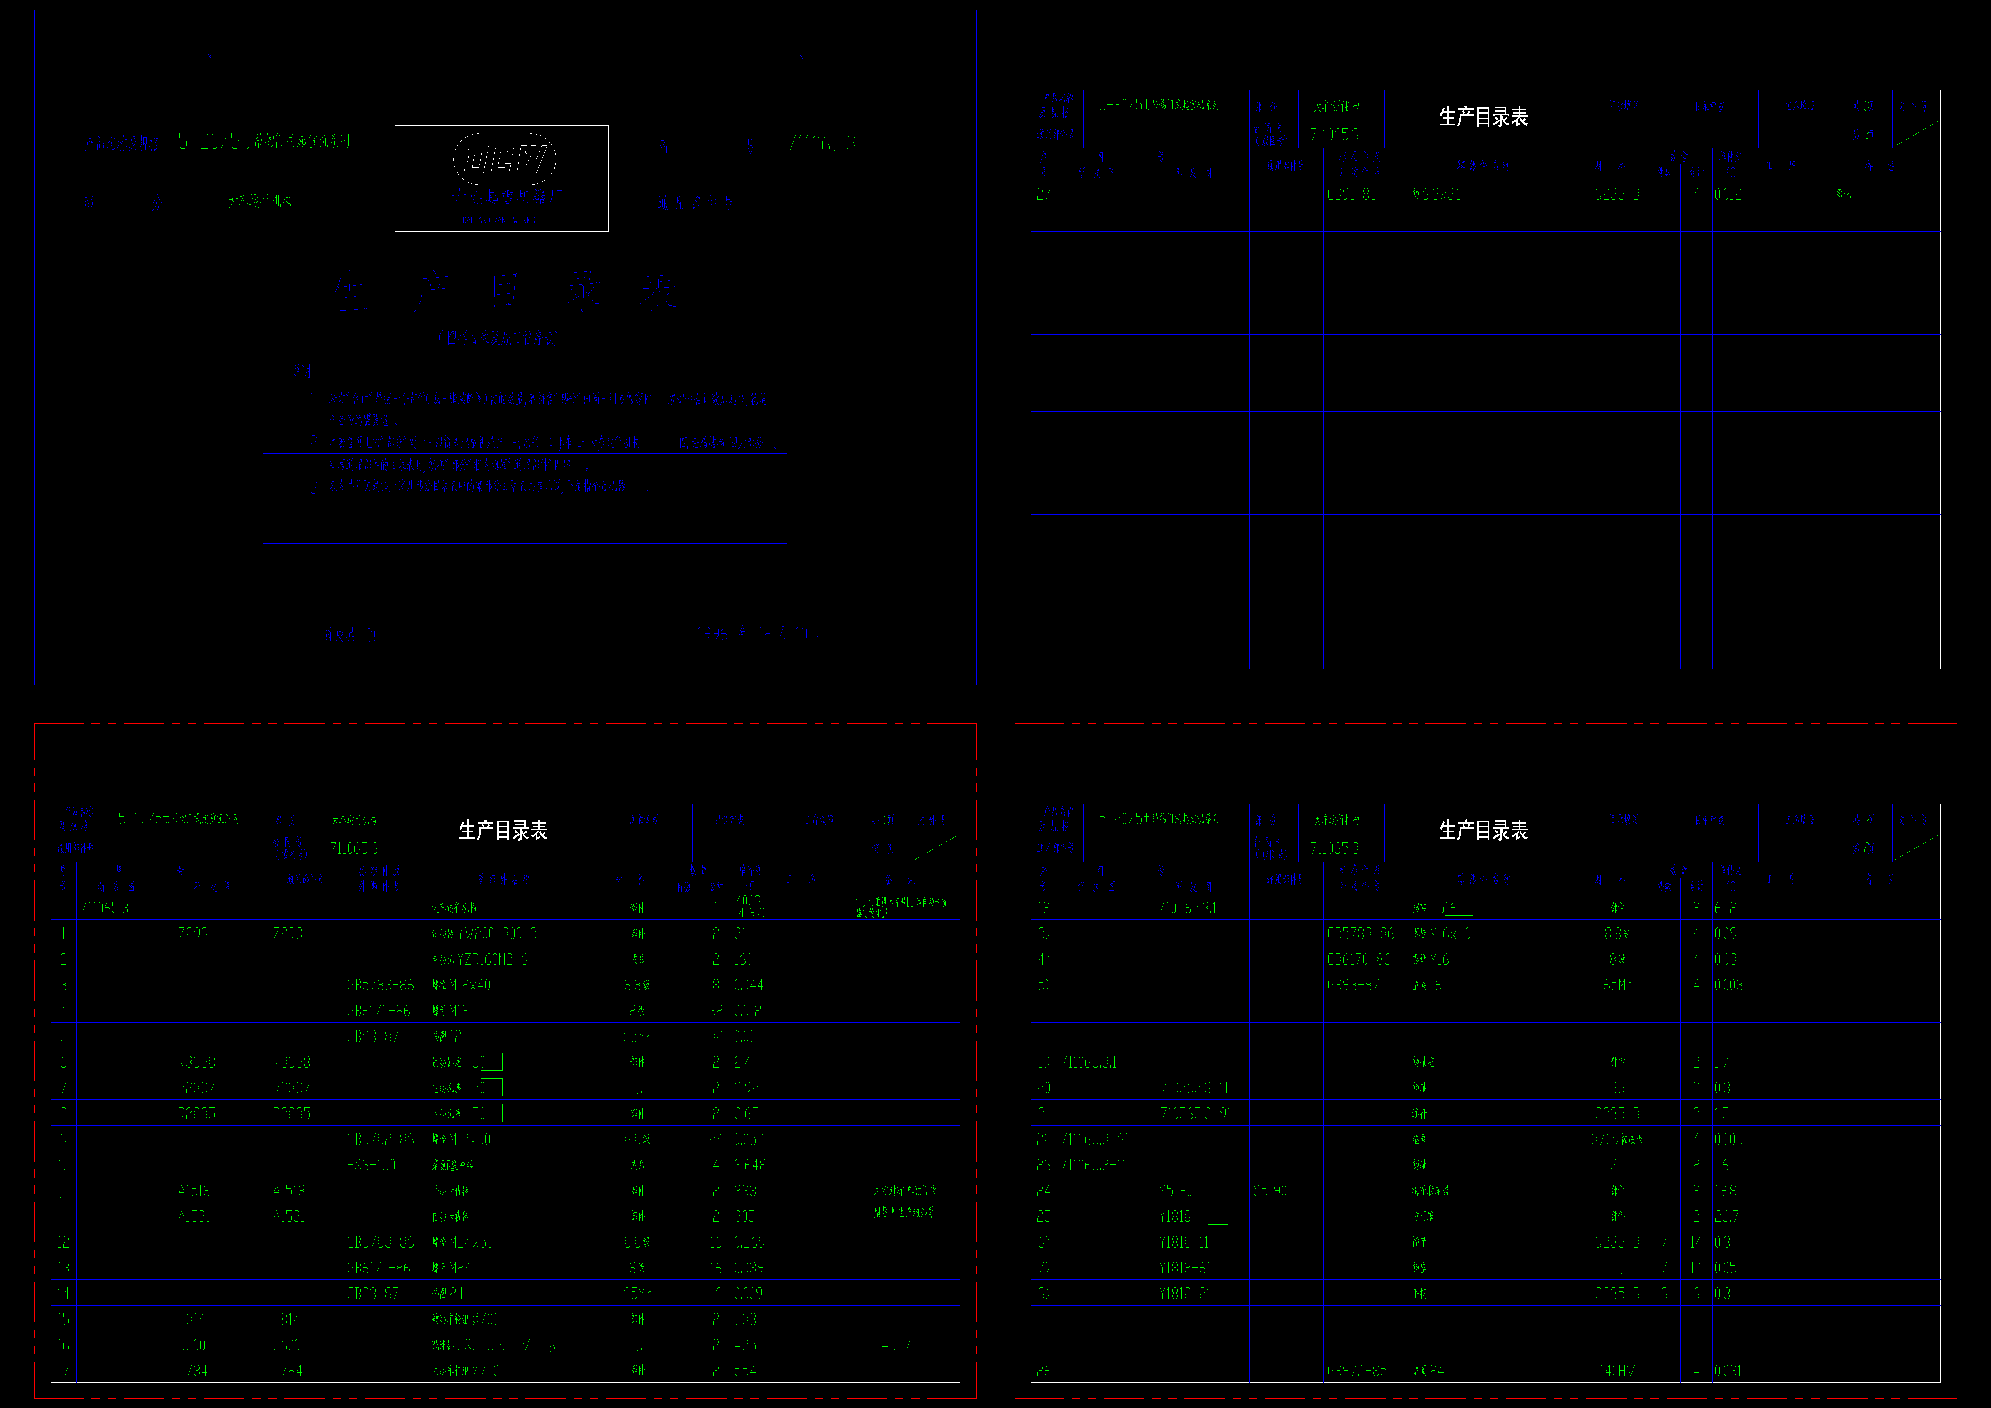Screen dimensions: 1991x1408
Task: Click the weight value "0.269"
Action: pyautogui.click(x=750, y=1242)
